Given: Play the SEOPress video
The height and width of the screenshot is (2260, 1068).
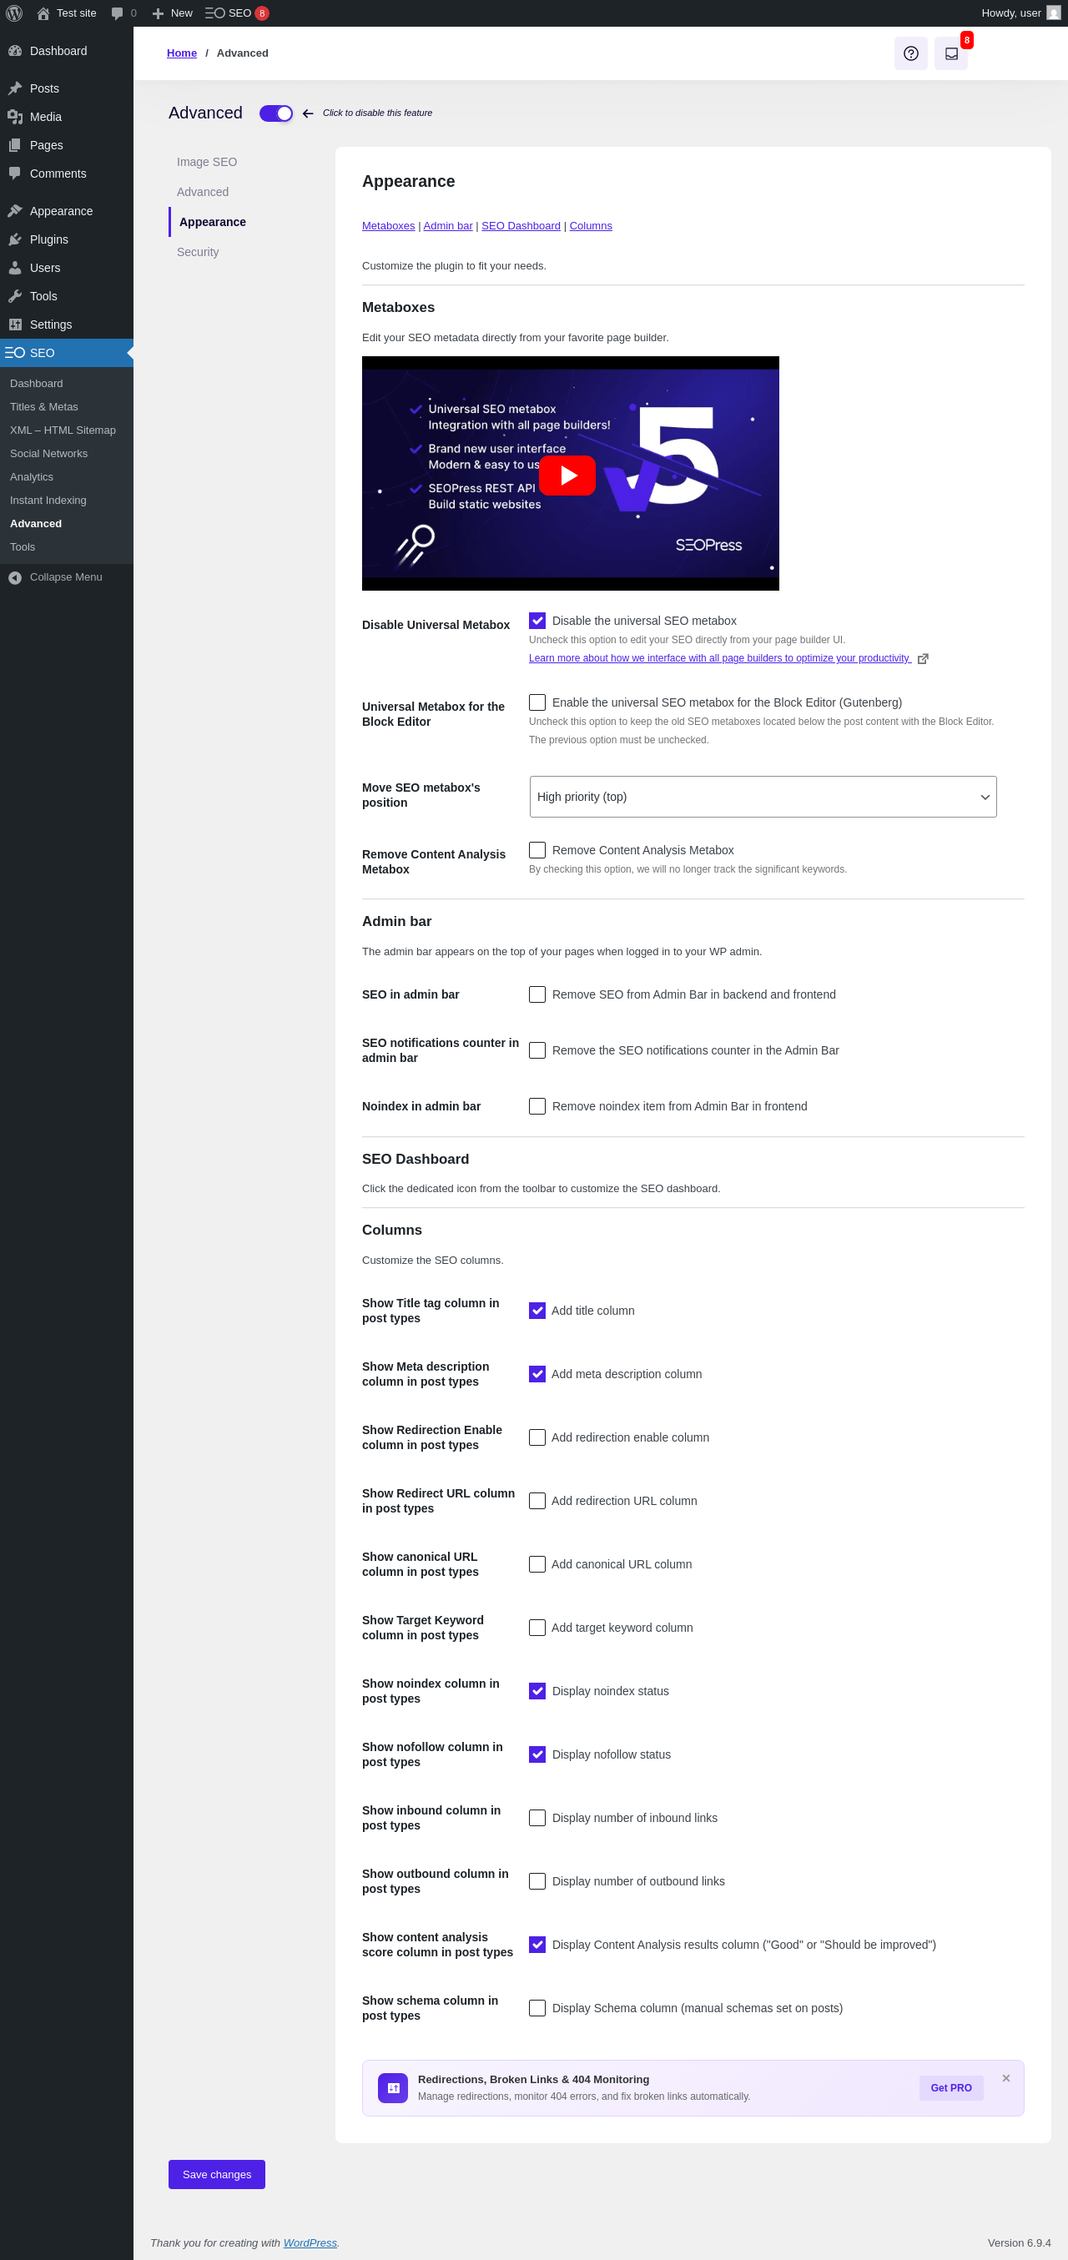Looking at the screenshot, I should pyautogui.click(x=567, y=476).
